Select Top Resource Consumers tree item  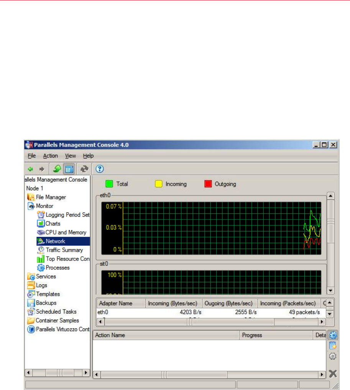67,259
